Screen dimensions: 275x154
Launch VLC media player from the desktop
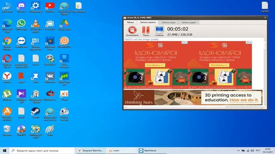36,26
